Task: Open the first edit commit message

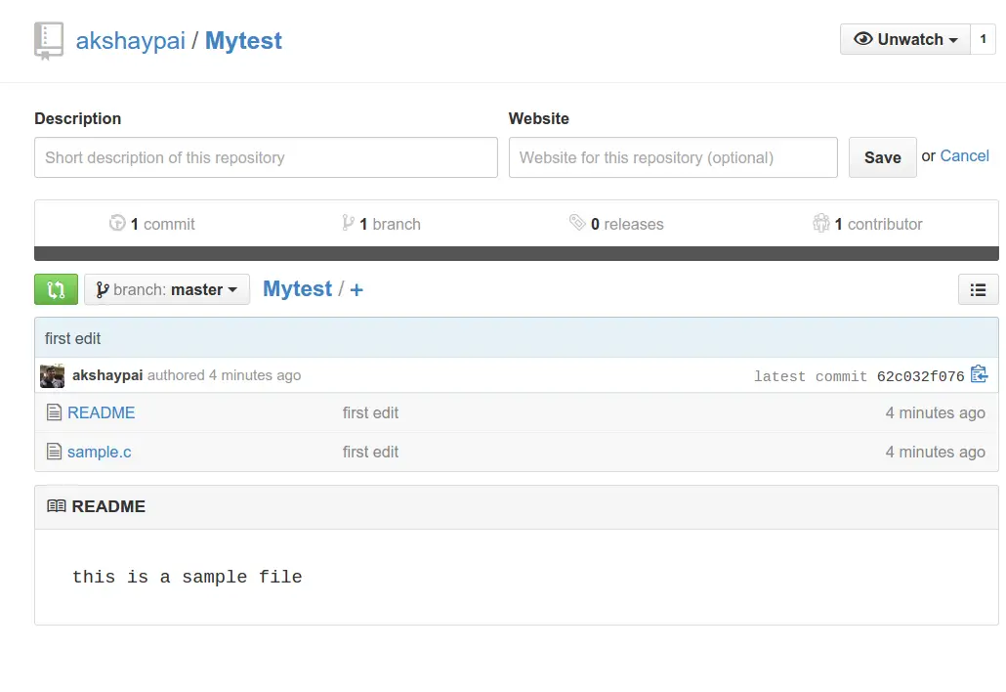Action: tap(72, 338)
